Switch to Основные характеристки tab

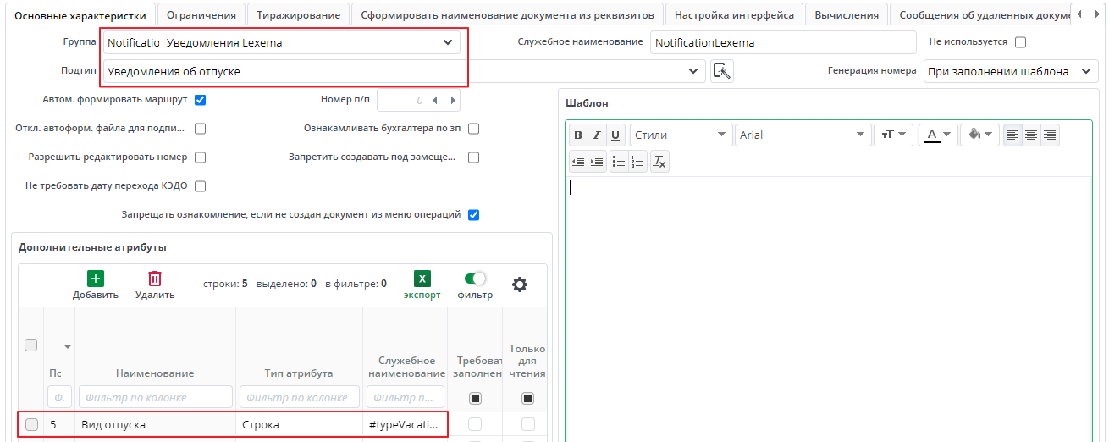tap(80, 15)
